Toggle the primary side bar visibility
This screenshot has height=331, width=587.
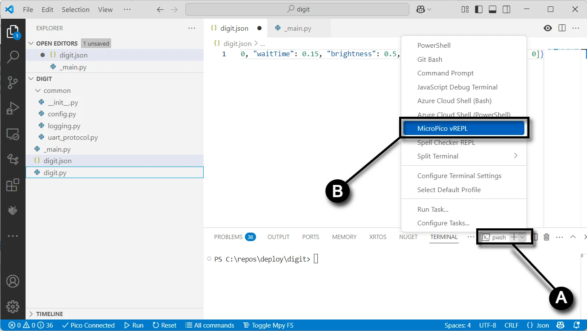(479, 9)
